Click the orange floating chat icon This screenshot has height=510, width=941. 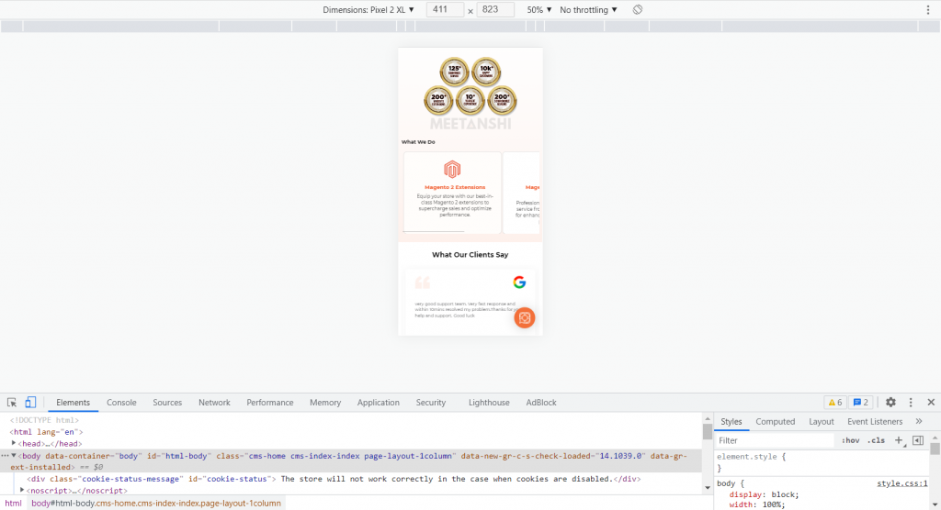[x=525, y=317]
